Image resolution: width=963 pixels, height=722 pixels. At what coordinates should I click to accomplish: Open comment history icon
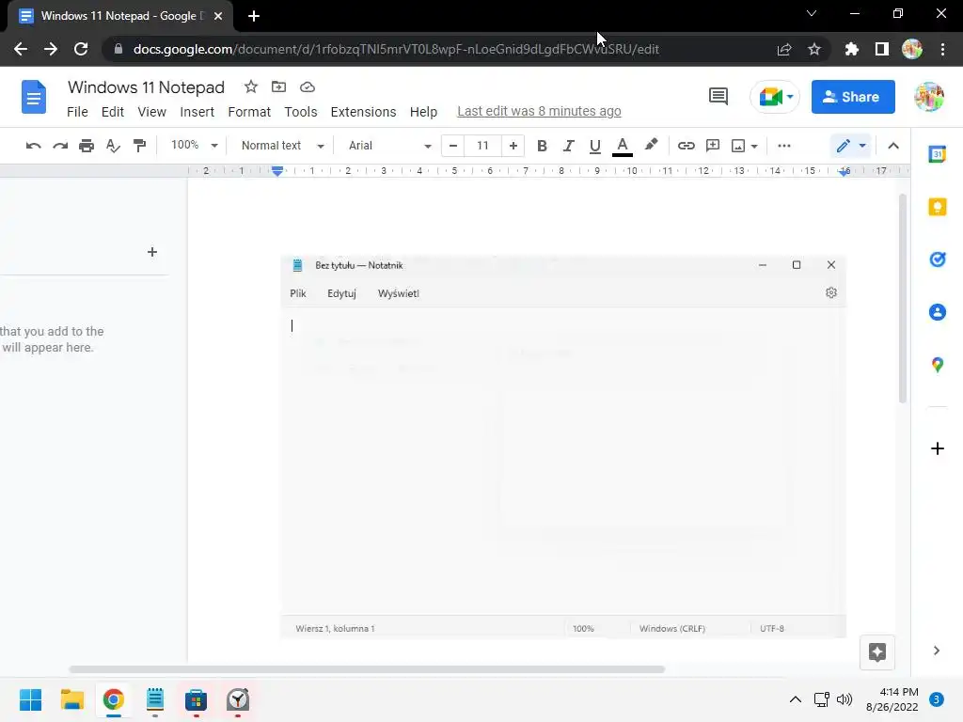[x=718, y=97]
